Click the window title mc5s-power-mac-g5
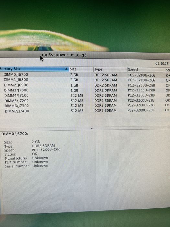This screenshot has width=170, height=227. pos(64,55)
